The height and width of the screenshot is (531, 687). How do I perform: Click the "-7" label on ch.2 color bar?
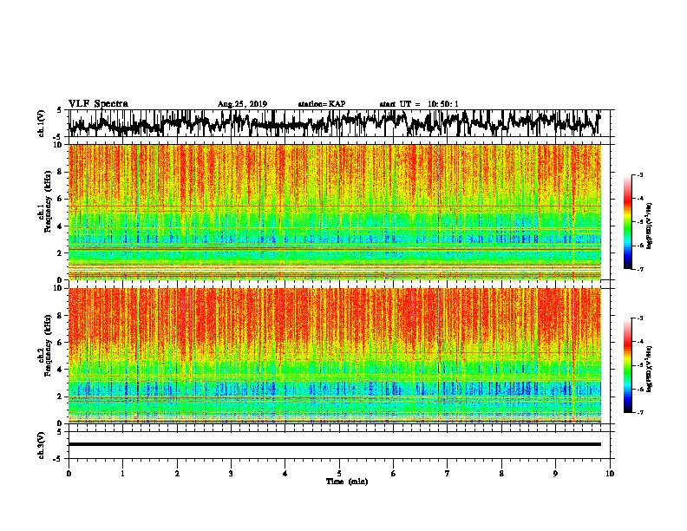640,413
